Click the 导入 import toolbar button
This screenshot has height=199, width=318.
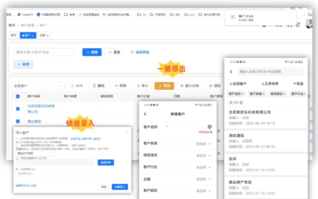point(142,86)
